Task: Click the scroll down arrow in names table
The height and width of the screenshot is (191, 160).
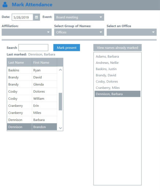Action: (60, 128)
